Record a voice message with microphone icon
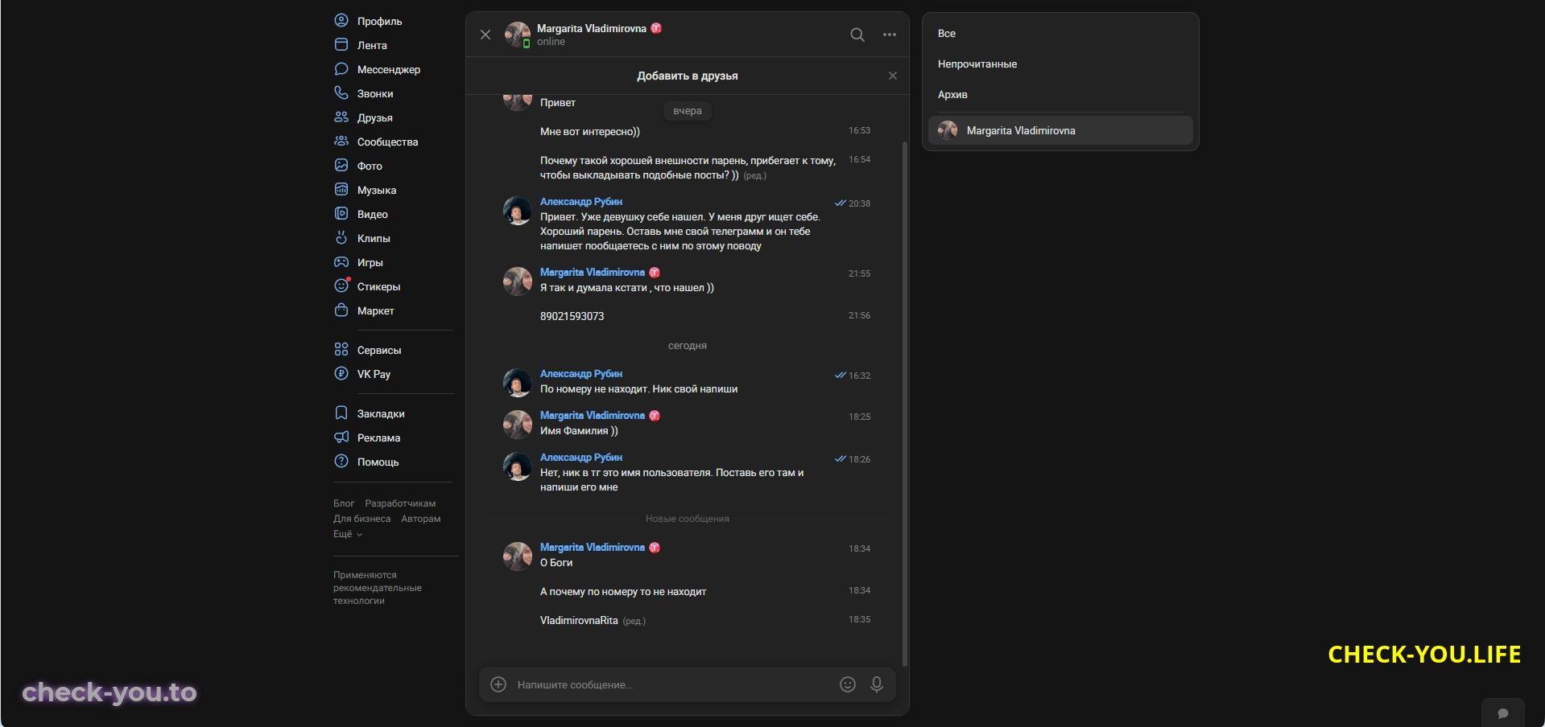 [x=877, y=684]
